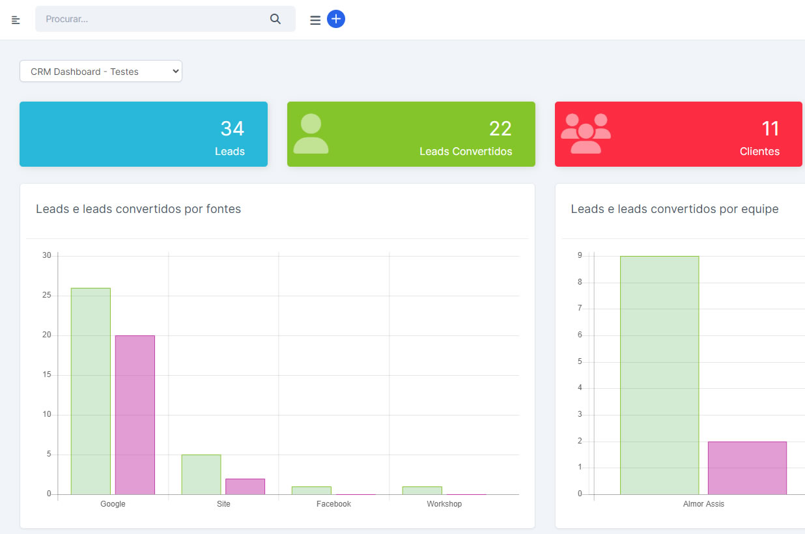Select the green Workshop leads bar
This screenshot has height=534, width=805.
coord(422,490)
